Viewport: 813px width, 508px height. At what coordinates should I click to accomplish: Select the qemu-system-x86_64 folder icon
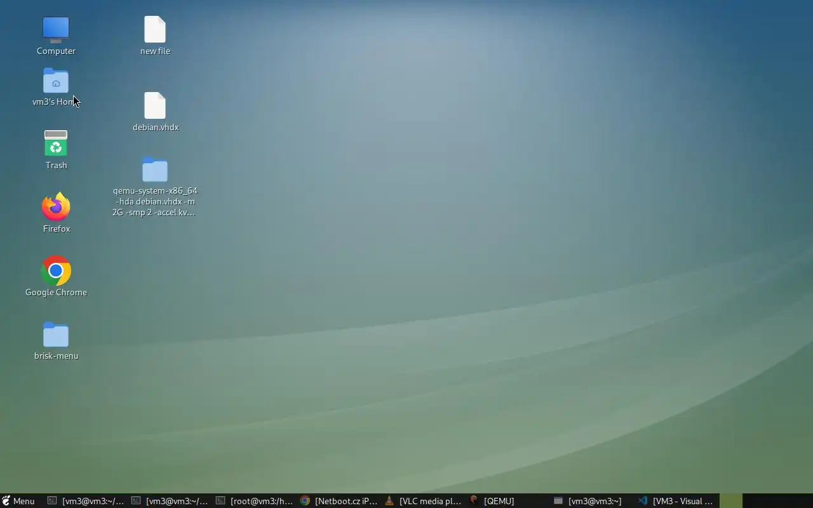coord(155,170)
